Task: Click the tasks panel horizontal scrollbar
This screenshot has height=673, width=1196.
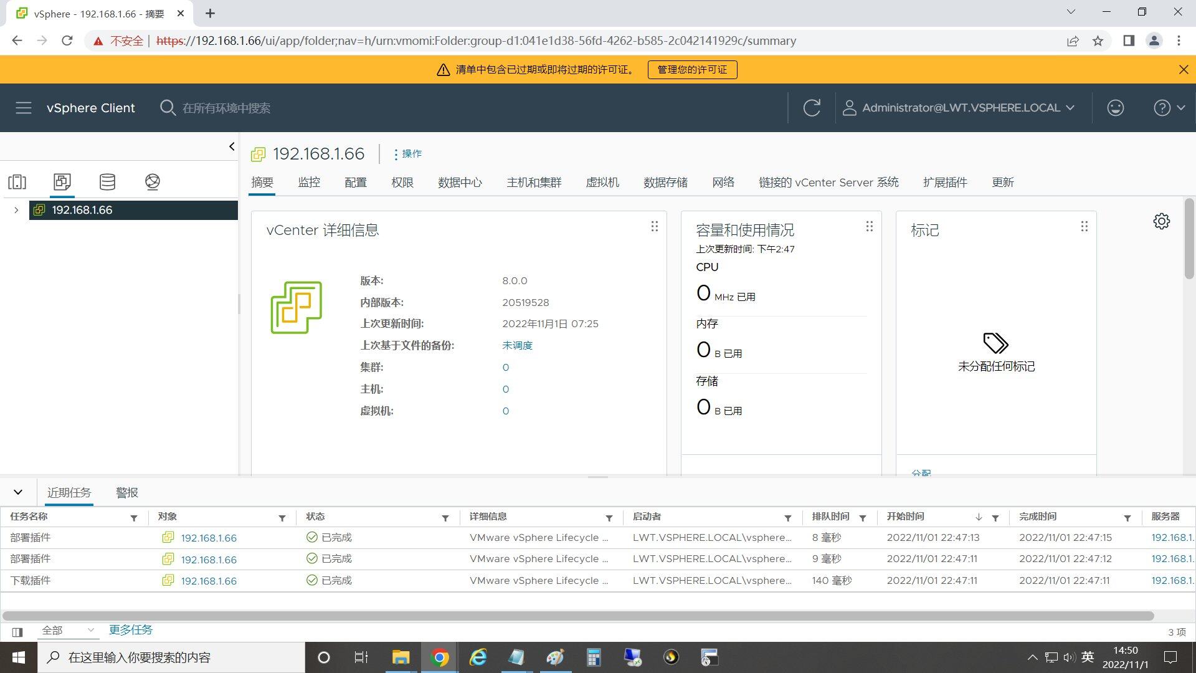Action: (578, 616)
